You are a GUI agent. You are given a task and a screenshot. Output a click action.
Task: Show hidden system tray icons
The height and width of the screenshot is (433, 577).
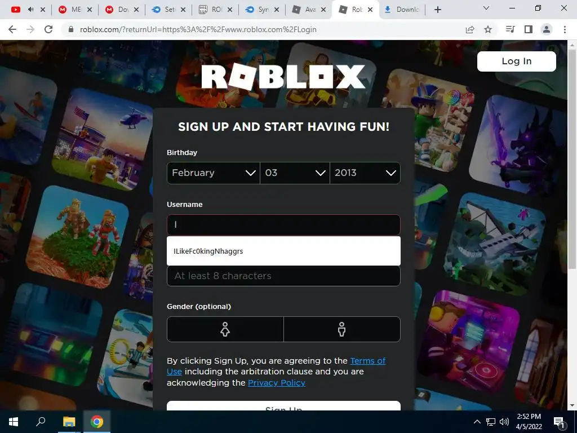(x=477, y=422)
